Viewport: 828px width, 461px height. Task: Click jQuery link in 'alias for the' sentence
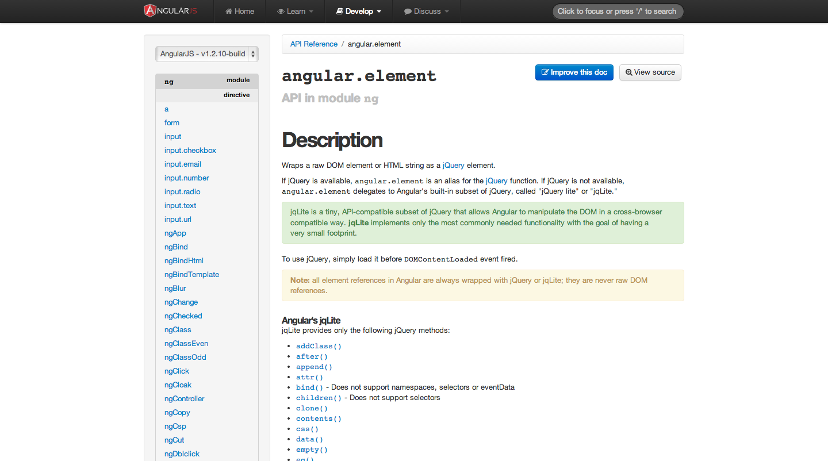click(497, 181)
